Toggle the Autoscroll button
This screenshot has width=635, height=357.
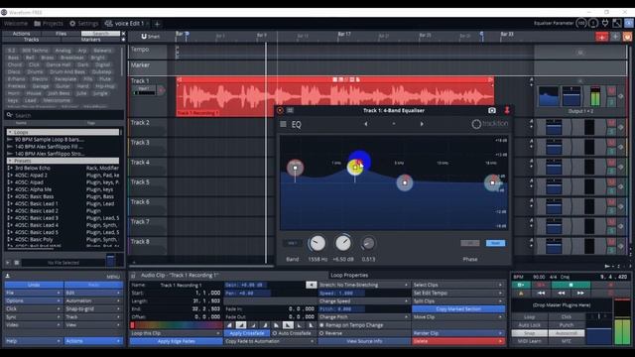tap(567, 333)
